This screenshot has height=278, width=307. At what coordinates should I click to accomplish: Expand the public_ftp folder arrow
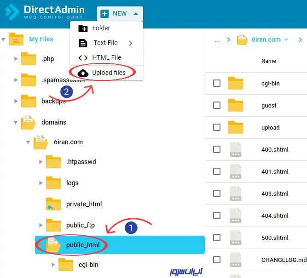click(x=41, y=225)
